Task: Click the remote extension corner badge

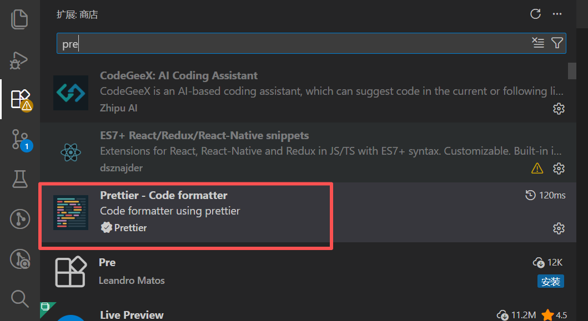Action: [46, 307]
